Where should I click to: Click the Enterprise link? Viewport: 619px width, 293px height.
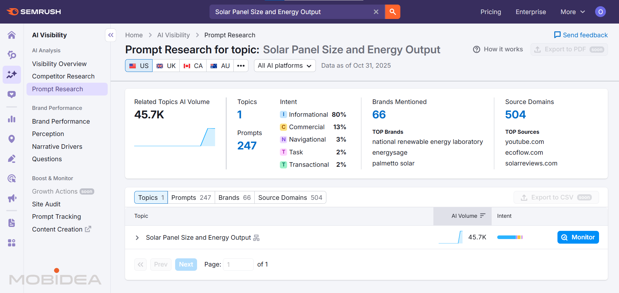click(531, 12)
